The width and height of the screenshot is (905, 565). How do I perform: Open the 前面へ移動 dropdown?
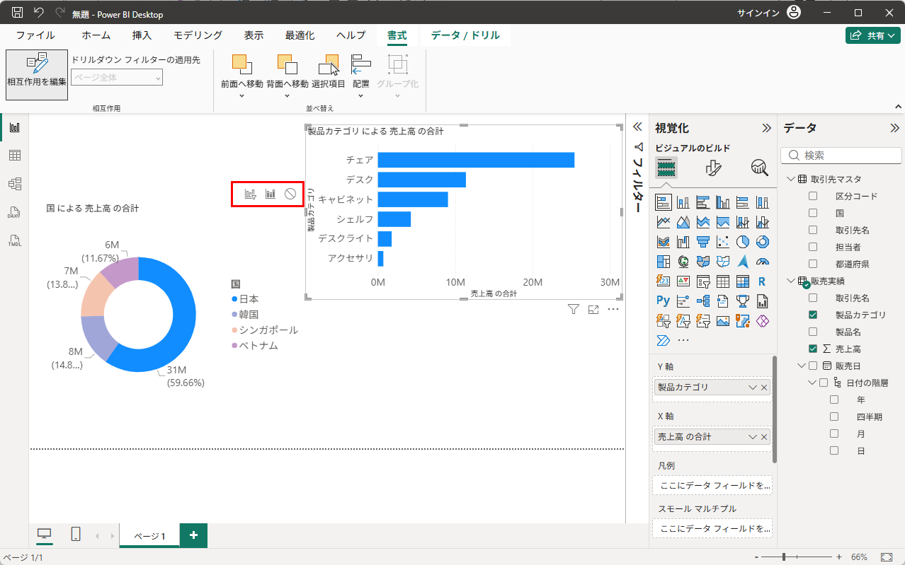point(242,95)
